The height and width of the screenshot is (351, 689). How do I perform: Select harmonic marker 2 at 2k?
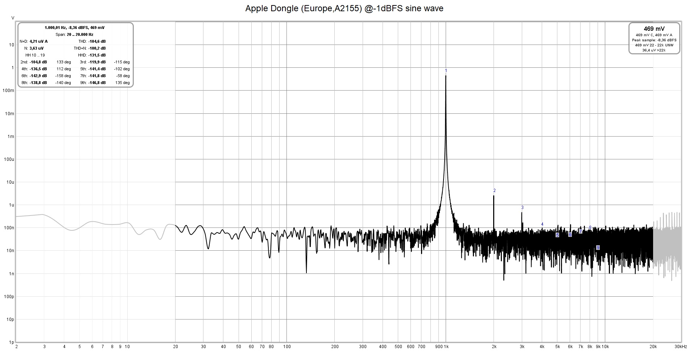(494, 191)
